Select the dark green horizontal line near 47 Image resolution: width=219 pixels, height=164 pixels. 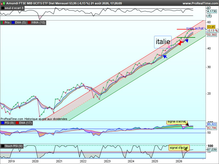point(186,37)
